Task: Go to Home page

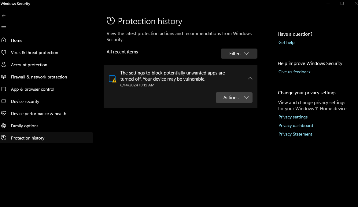Action: pyautogui.click(x=46, y=40)
